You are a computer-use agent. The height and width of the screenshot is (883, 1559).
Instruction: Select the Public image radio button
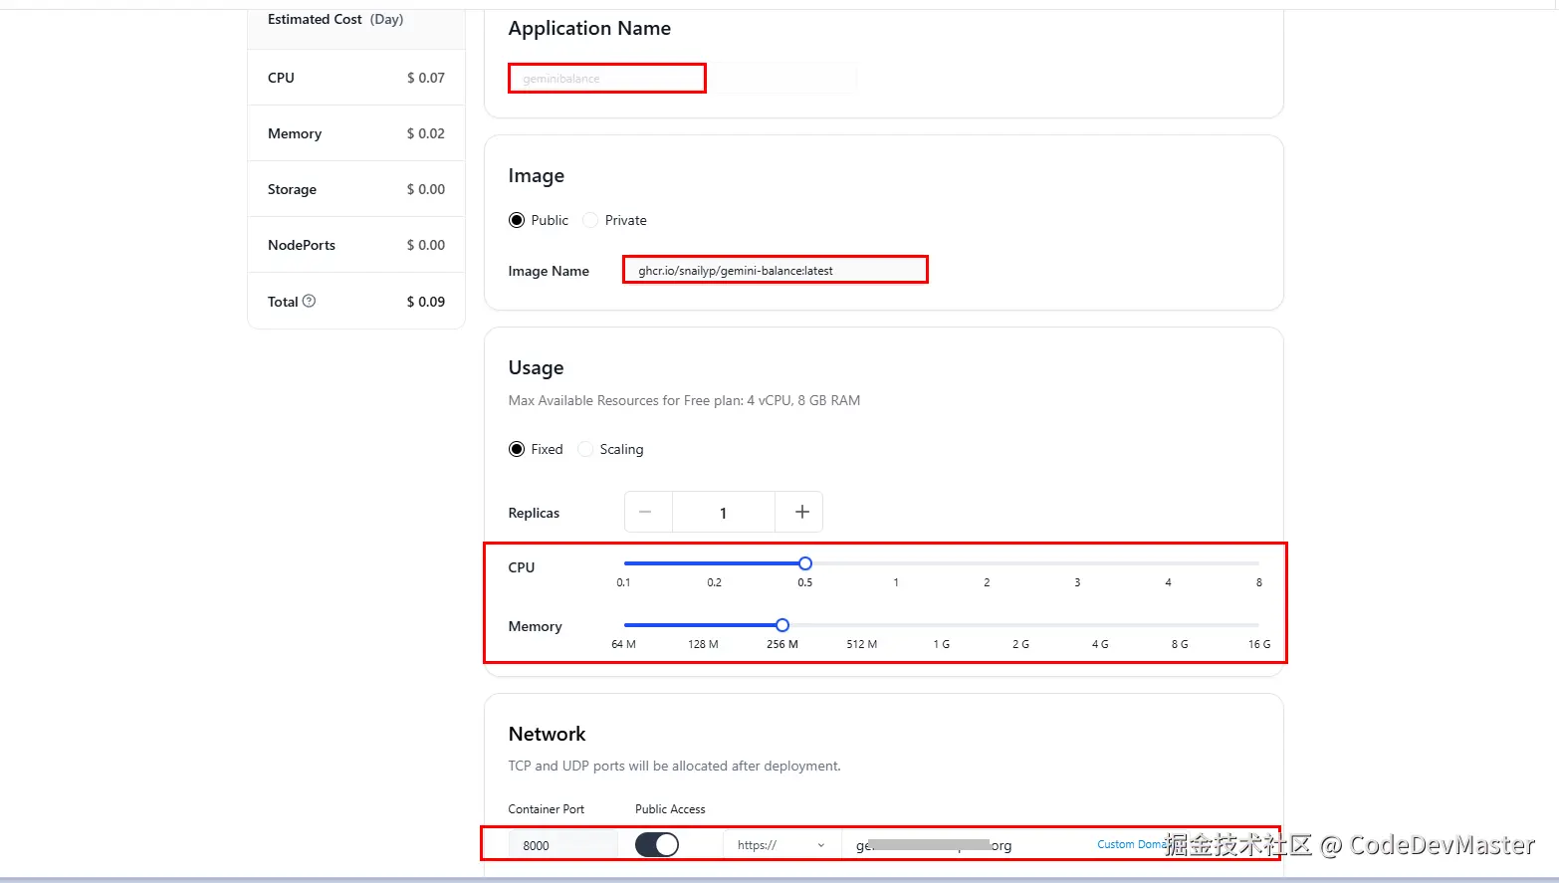coord(517,220)
